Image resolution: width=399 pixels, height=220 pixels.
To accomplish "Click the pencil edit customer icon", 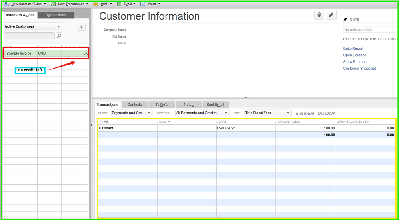I will pos(331,15).
